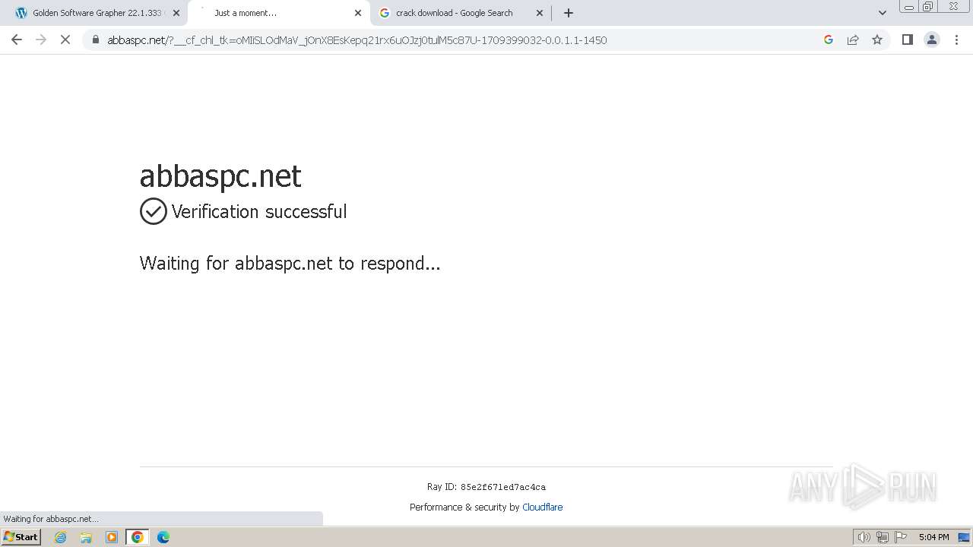Open media player from taskbar
Viewport: 973px width, 547px height.
point(112,537)
